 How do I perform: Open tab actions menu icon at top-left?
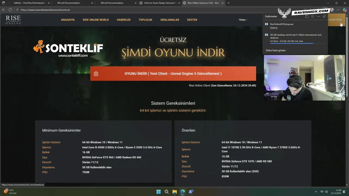click(x=4, y=3)
